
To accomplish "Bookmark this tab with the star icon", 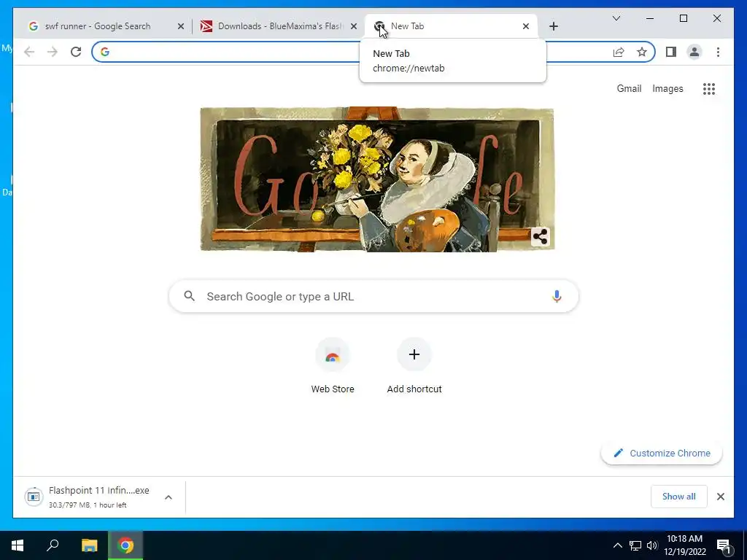I will click(642, 52).
